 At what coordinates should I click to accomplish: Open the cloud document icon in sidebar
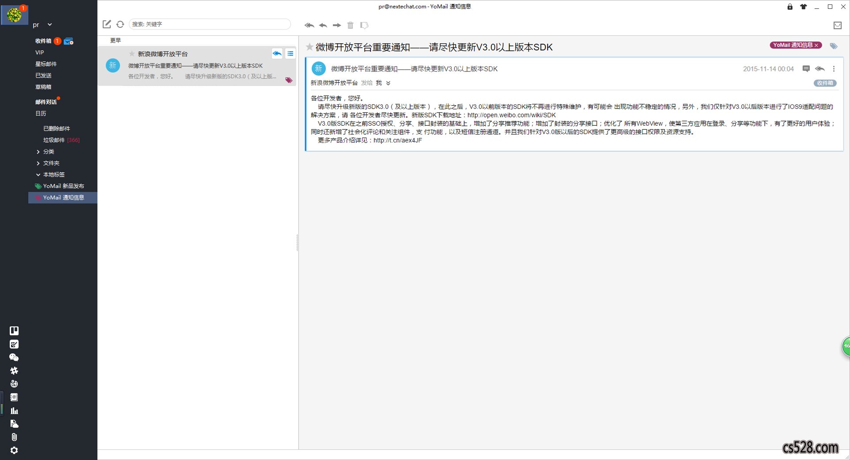14,424
